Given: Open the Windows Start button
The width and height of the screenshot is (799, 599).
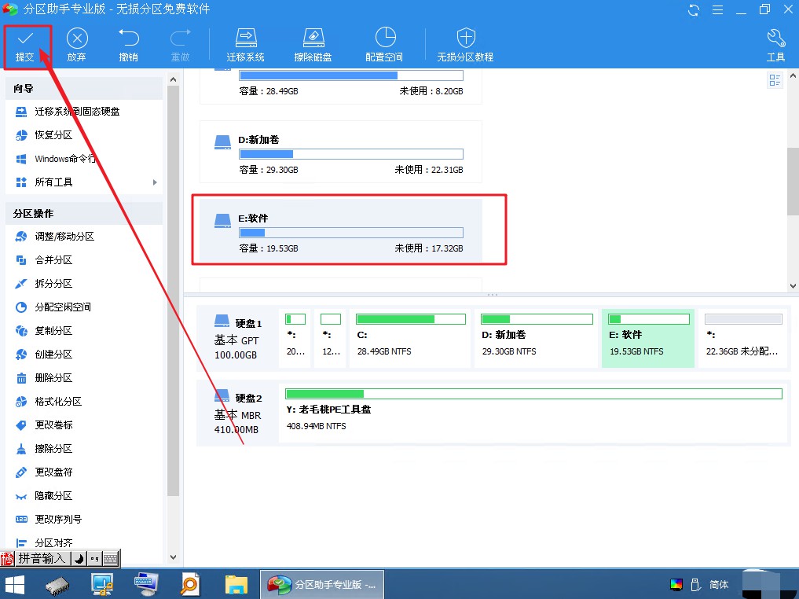Looking at the screenshot, I should [14, 585].
